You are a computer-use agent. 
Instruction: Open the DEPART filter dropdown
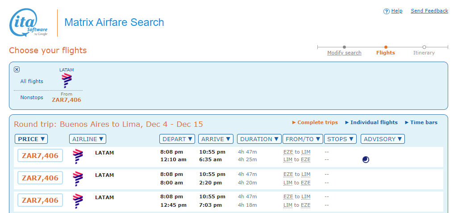point(177,139)
